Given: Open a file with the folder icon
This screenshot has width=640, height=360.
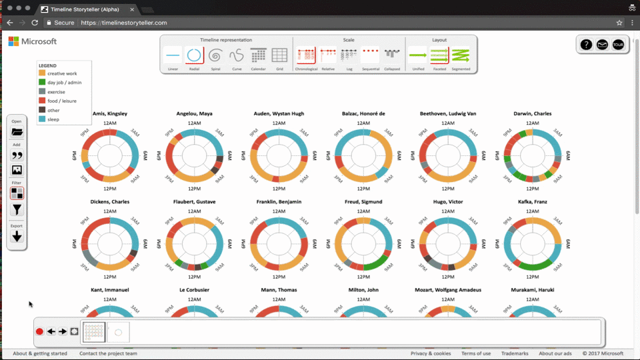Looking at the screenshot, I should 17,133.
